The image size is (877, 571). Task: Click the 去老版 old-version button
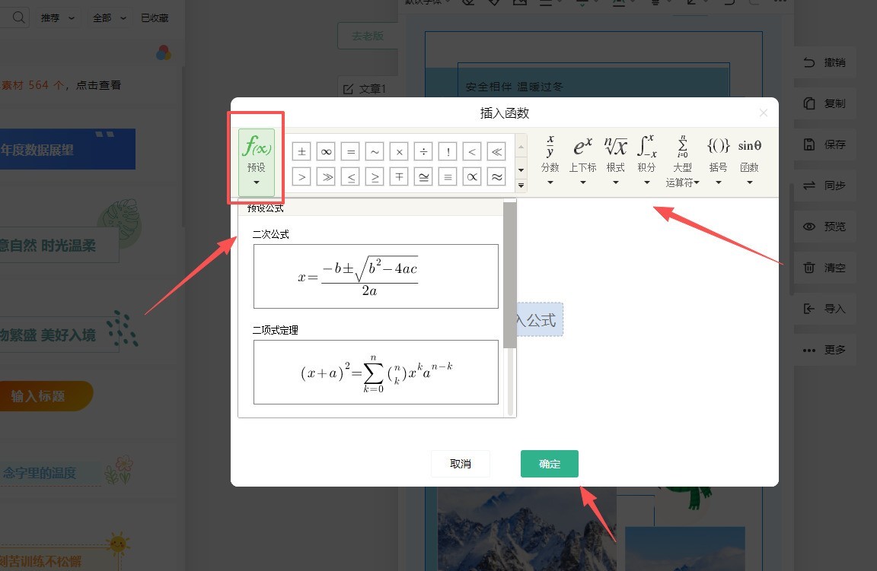click(368, 36)
